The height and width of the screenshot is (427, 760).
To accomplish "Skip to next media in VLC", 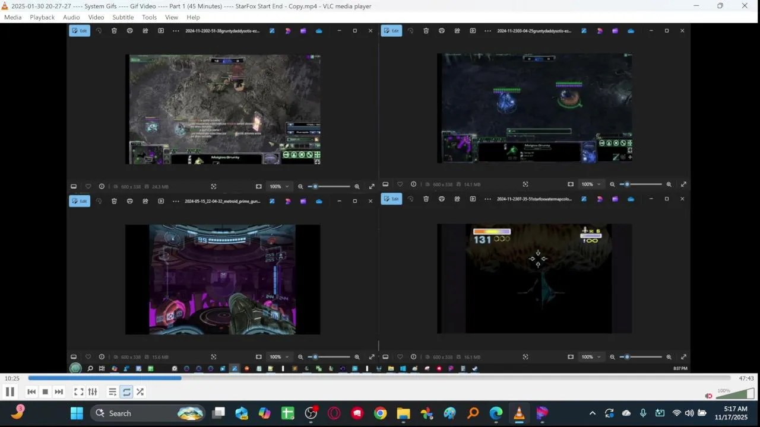I will [59, 391].
